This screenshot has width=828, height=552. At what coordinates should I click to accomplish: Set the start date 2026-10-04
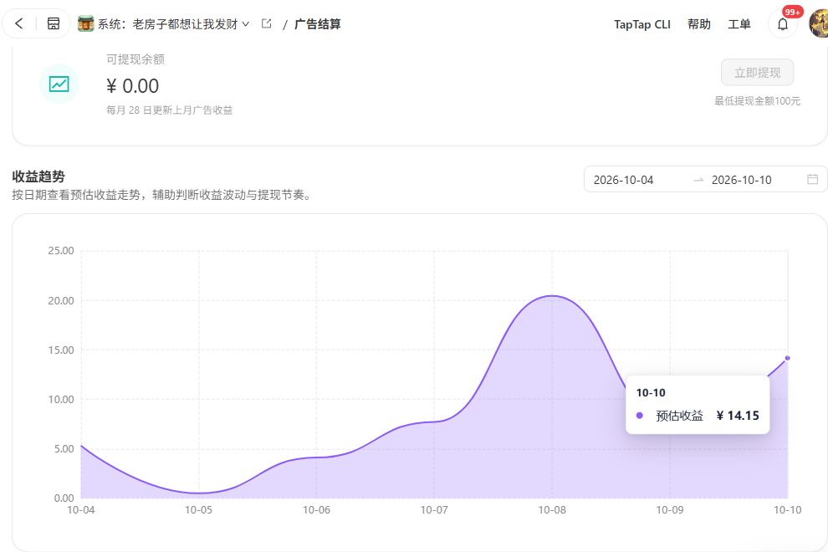click(x=624, y=180)
